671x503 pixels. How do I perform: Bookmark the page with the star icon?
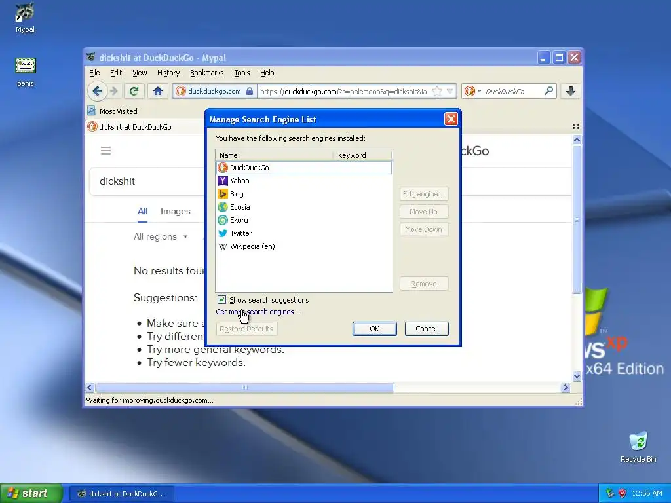coord(437,91)
